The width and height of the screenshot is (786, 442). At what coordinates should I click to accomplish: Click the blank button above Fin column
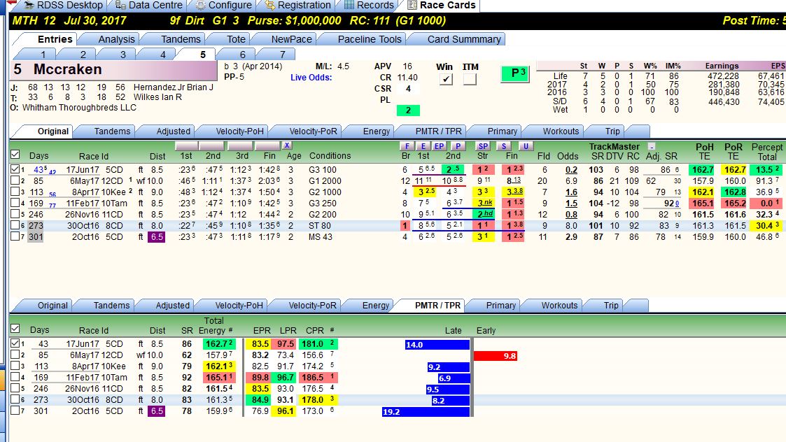(267, 146)
